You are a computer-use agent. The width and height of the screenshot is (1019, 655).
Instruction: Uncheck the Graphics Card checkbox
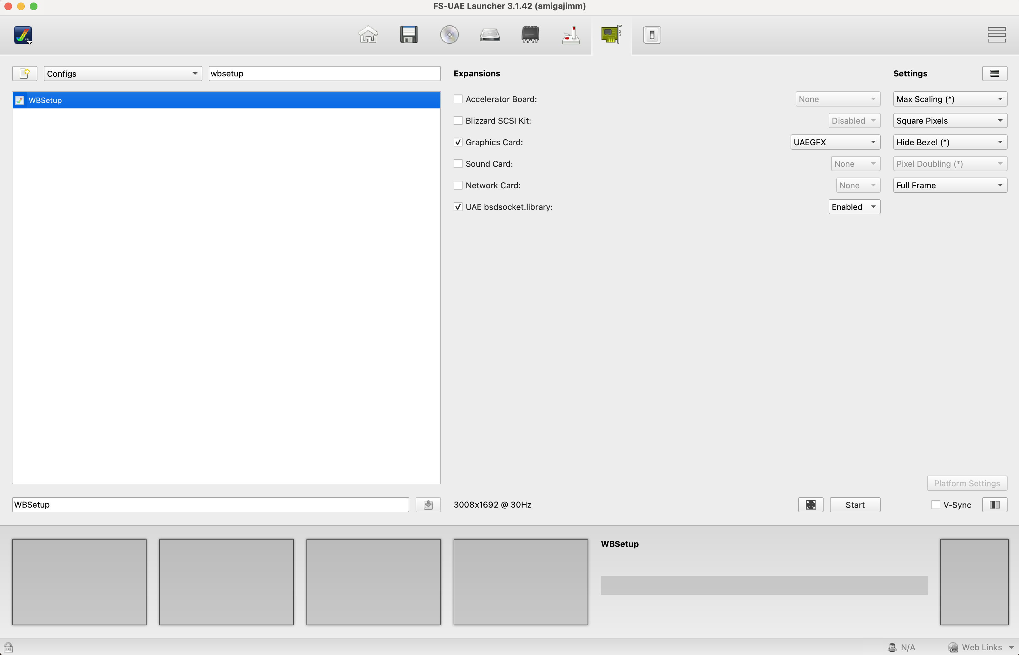458,142
